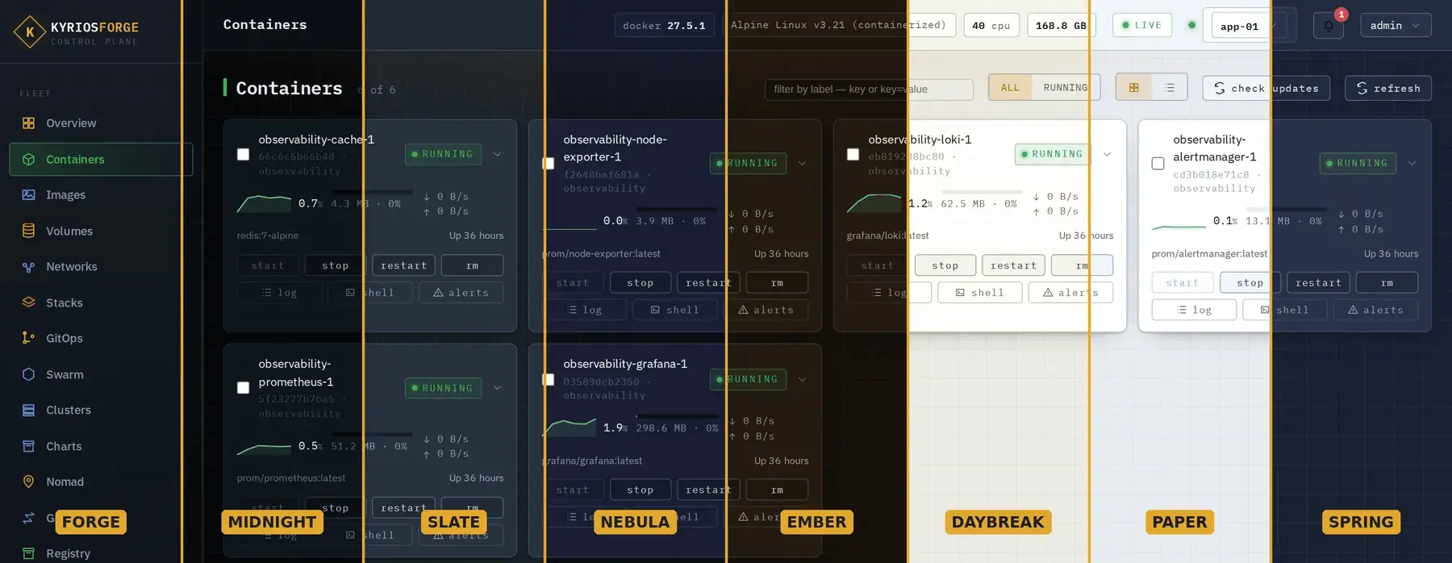Viewport: 1452px width, 563px height.
Task: Toggle the LIVE updates indicator
Action: (1142, 25)
